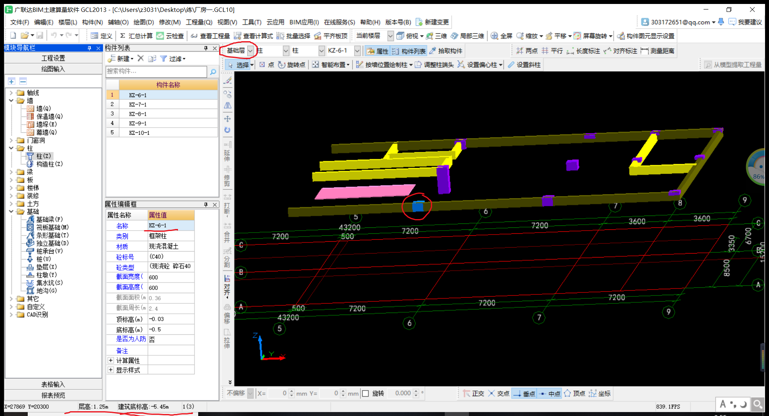Check the 旋转 rotation checkbox
Viewport: 769px width, 416px height.
tap(365, 393)
